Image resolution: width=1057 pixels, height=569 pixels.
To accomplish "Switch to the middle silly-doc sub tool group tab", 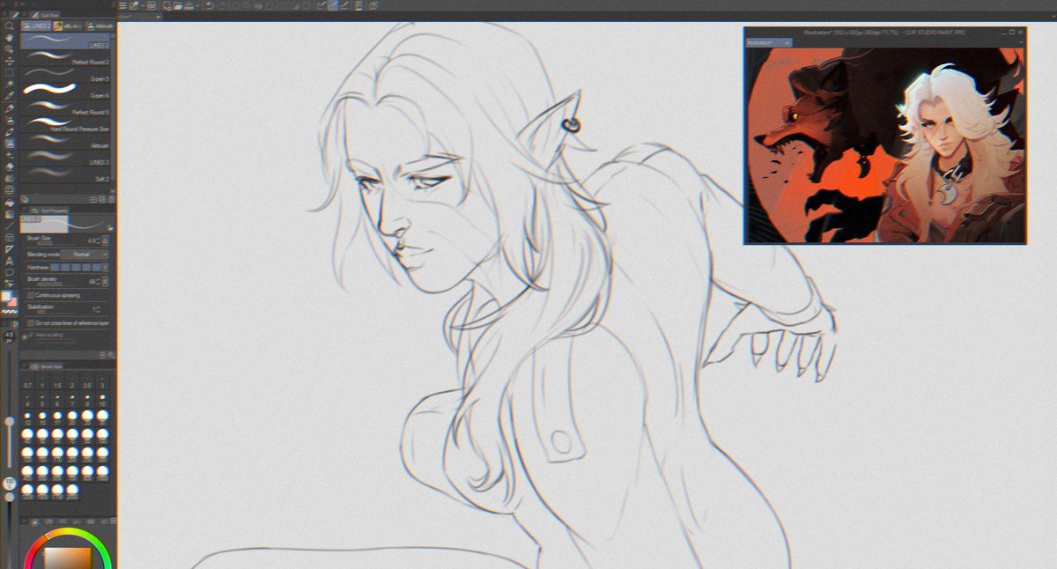I will click(68, 26).
